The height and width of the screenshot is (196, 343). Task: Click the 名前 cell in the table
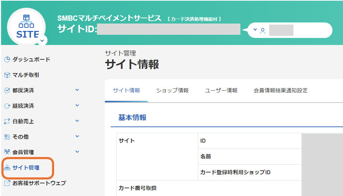[250, 157]
